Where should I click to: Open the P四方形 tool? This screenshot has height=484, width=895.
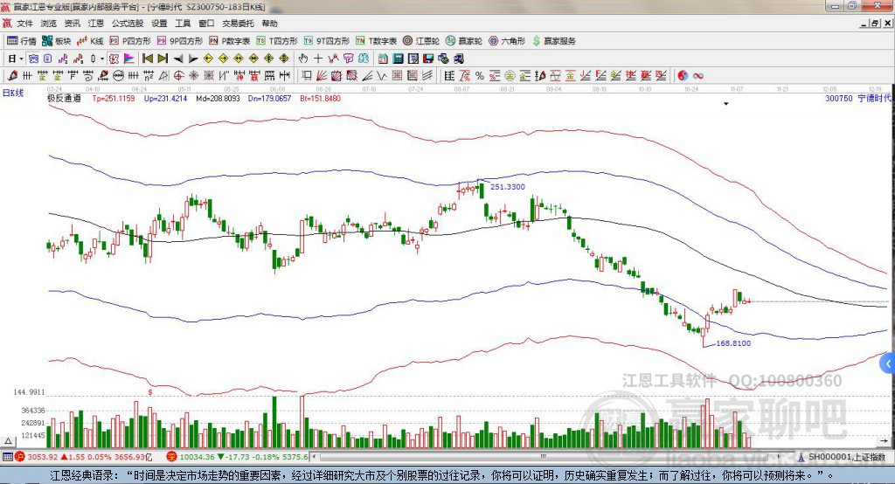[130, 41]
